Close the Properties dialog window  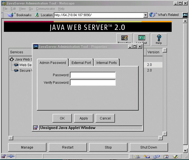pos(140,47)
